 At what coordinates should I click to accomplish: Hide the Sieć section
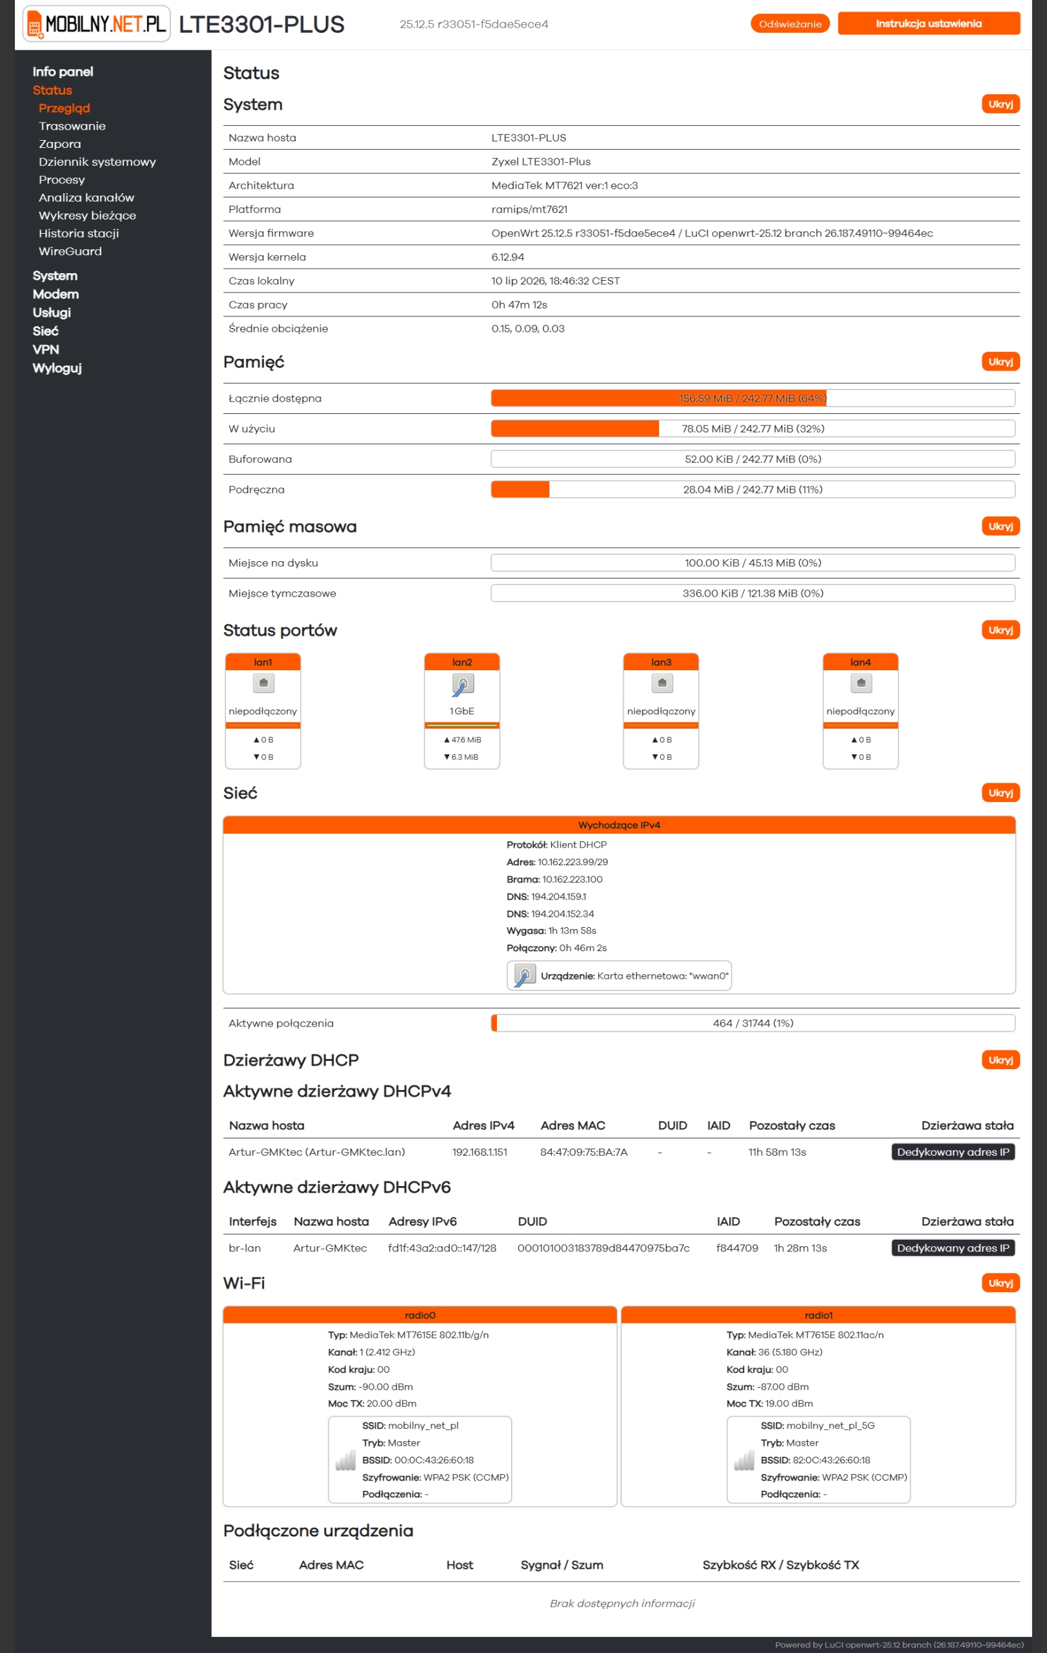pyautogui.click(x=1001, y=793)
